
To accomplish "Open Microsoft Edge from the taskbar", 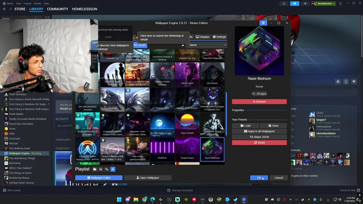I will pyautogui.click(x=153, y=199).
